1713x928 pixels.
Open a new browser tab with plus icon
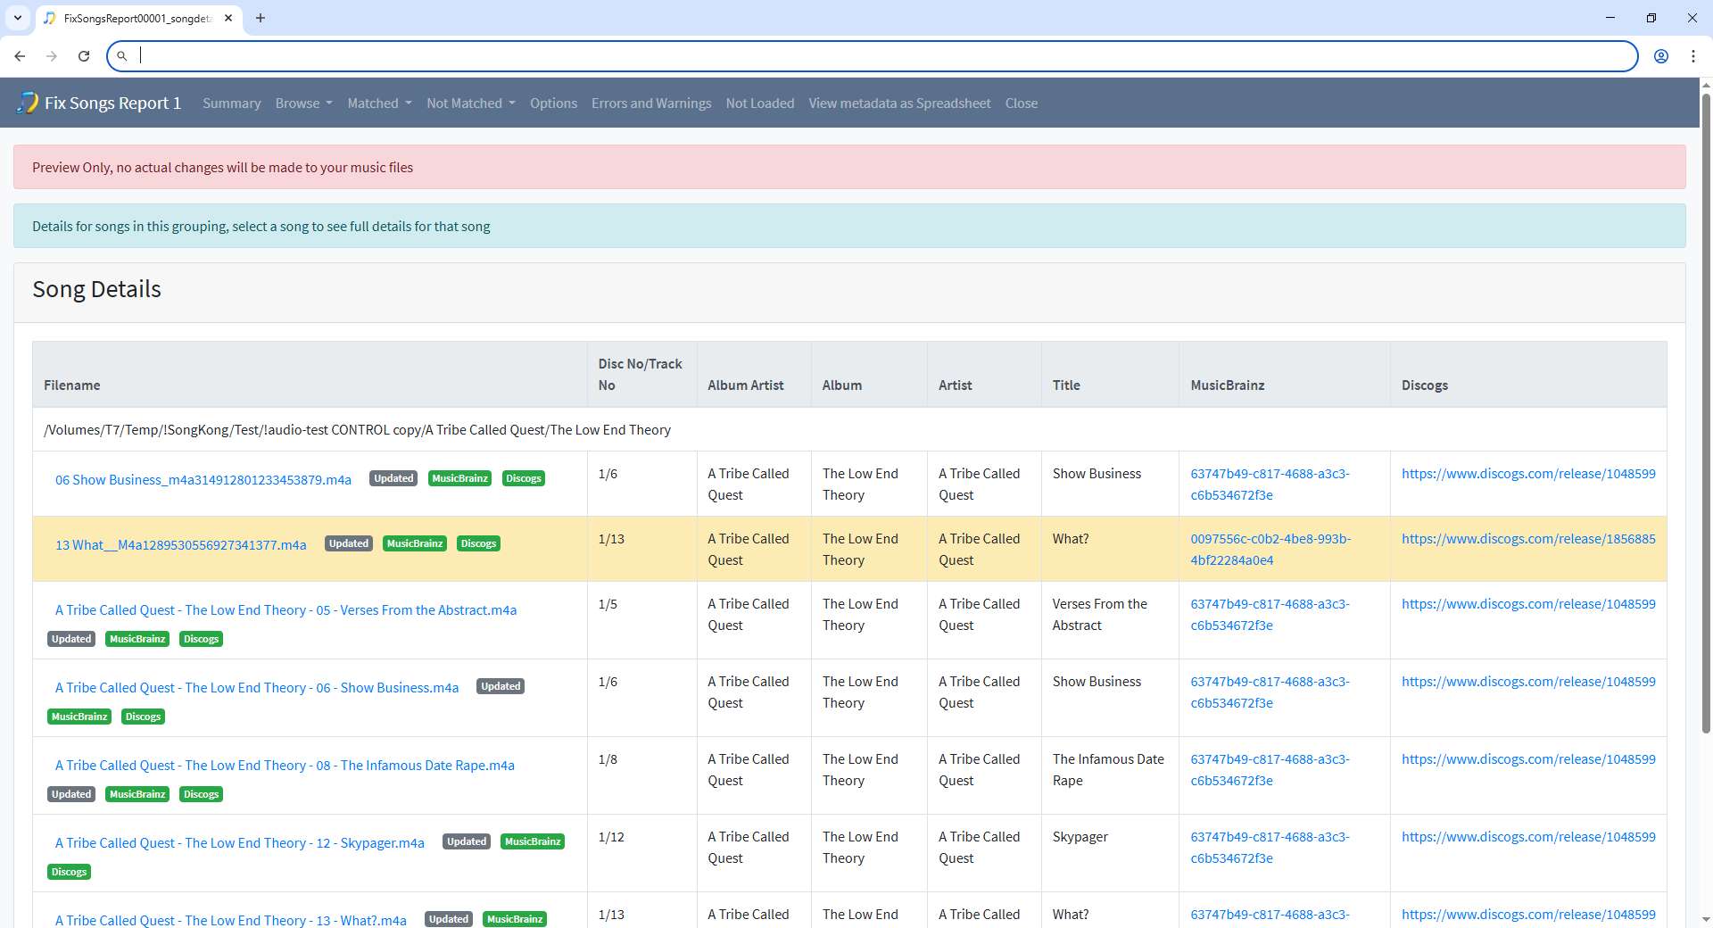(x=261, y=18)
